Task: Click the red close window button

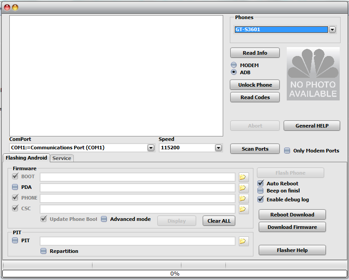Action: 7,8
